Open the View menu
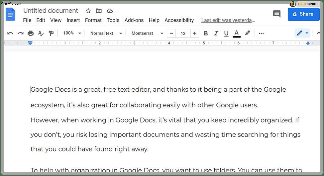 [x=56, y=20]
